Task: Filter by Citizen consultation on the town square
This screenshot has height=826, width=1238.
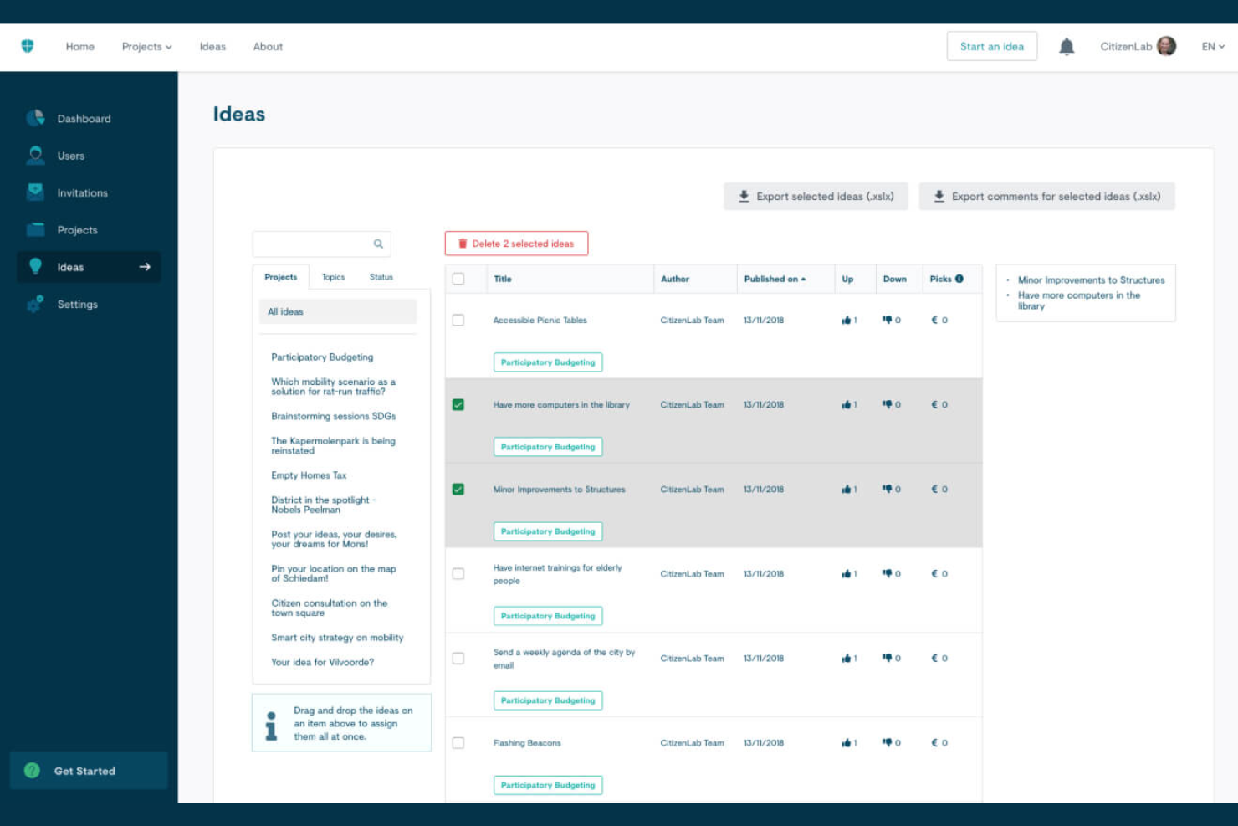Action: (x=329, y=608)
